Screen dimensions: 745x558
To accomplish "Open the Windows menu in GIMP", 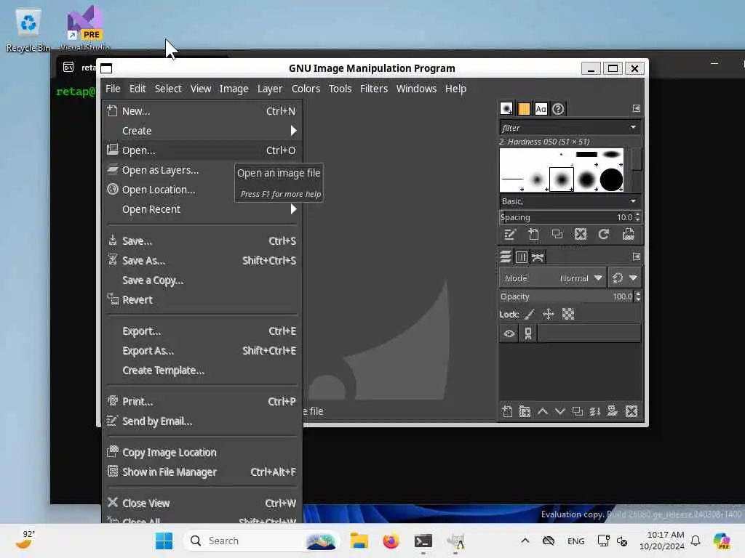I will coord(416,89).
